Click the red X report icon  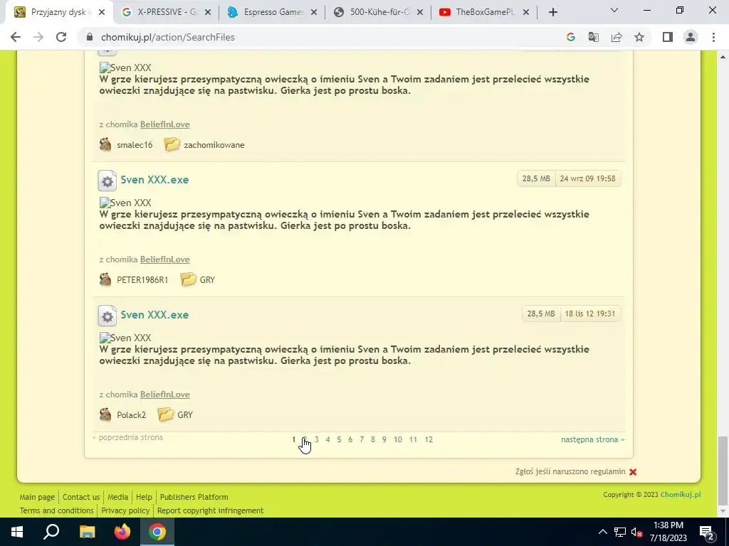pyautogui.click(x=633, y=472)
